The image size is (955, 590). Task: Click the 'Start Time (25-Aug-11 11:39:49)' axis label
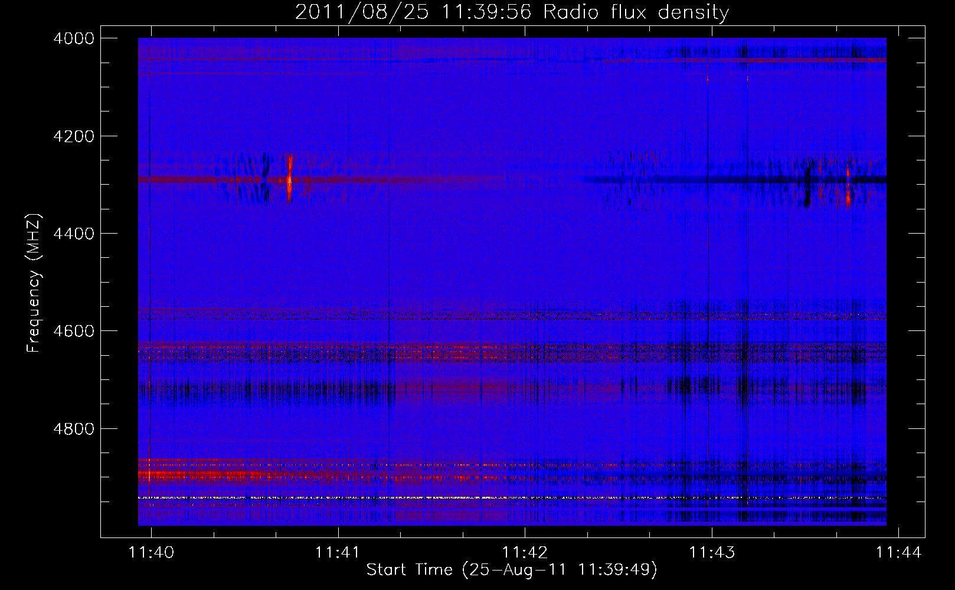(512, 569)
